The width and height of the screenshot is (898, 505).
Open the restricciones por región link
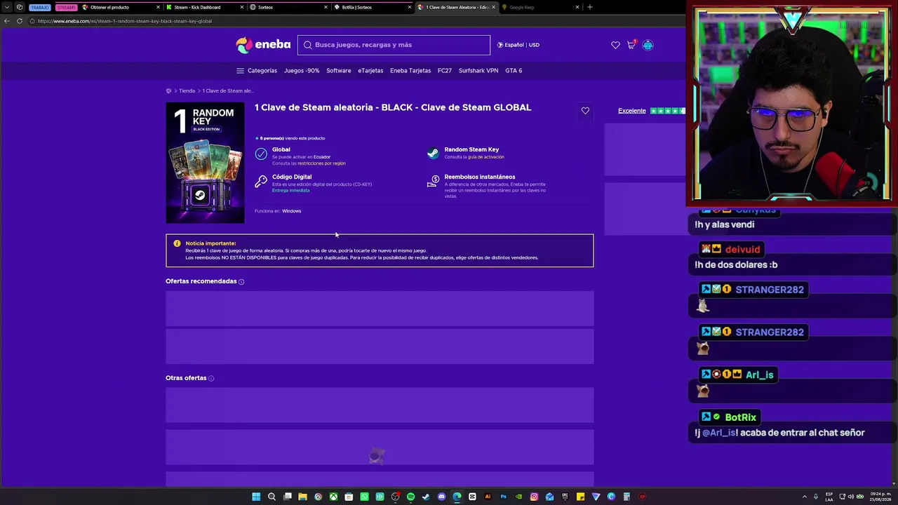(x=321, y=163)
